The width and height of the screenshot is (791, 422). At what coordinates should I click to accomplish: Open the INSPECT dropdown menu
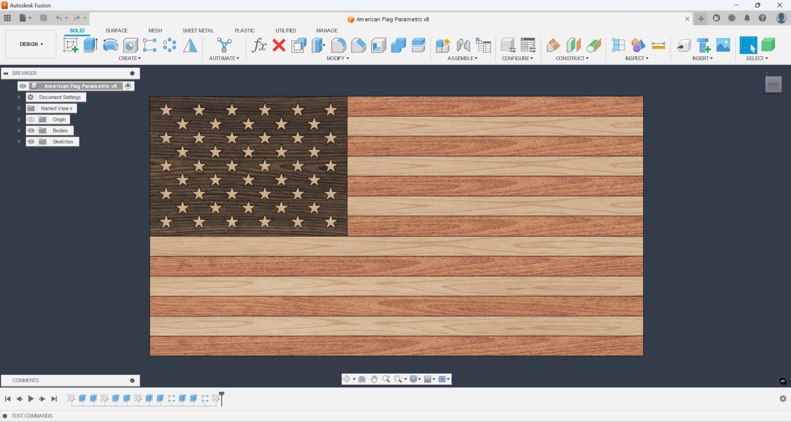(637, 58)
